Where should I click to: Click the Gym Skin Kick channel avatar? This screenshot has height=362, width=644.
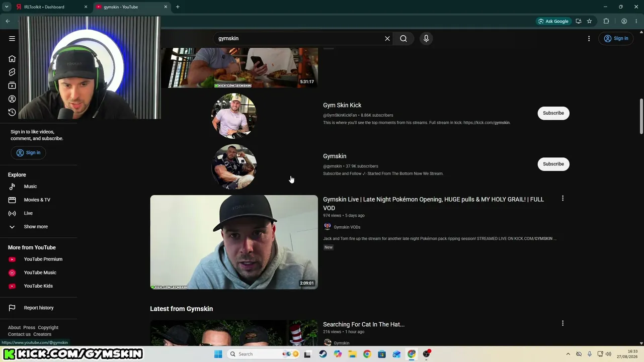click(x=234, y=116)
